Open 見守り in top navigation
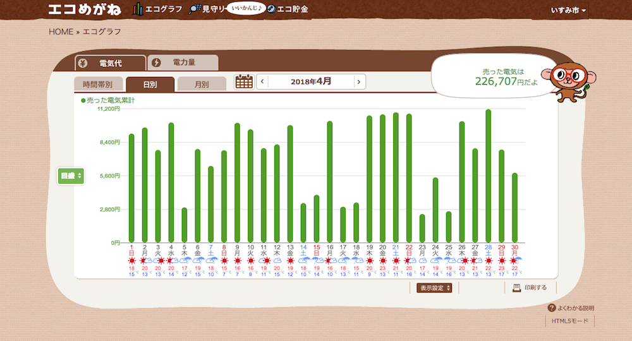The width and height of the screenshot is (632, 341). point(207,9)
